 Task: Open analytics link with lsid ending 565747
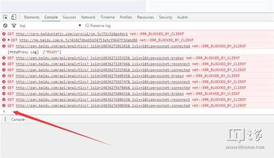click(103, 82)
